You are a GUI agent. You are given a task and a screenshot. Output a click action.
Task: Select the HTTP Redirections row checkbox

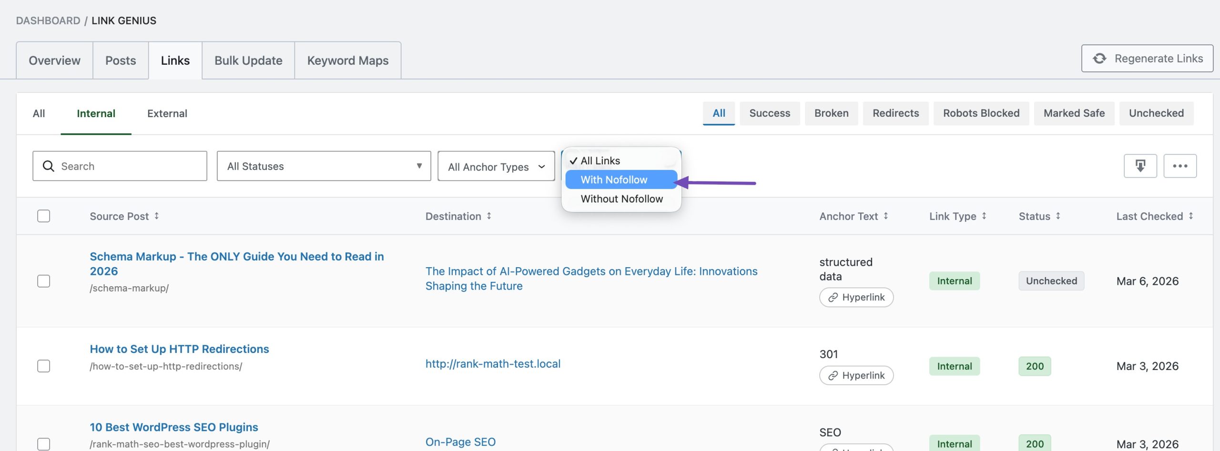[43, 366]
